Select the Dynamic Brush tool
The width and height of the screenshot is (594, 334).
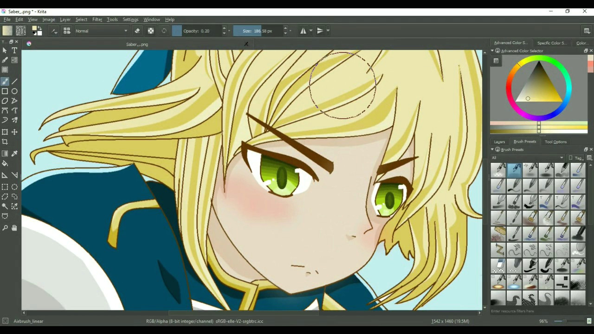click(x=5, y=120)
